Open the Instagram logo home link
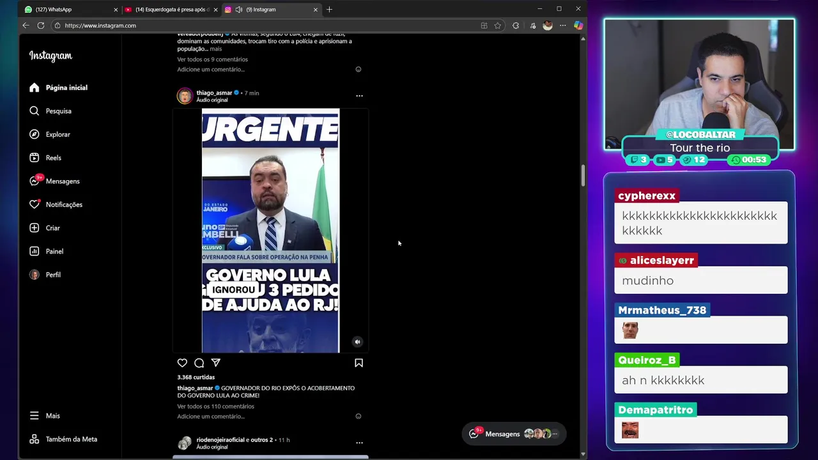This screenshot has height=460, width=818. coord(50,56)
